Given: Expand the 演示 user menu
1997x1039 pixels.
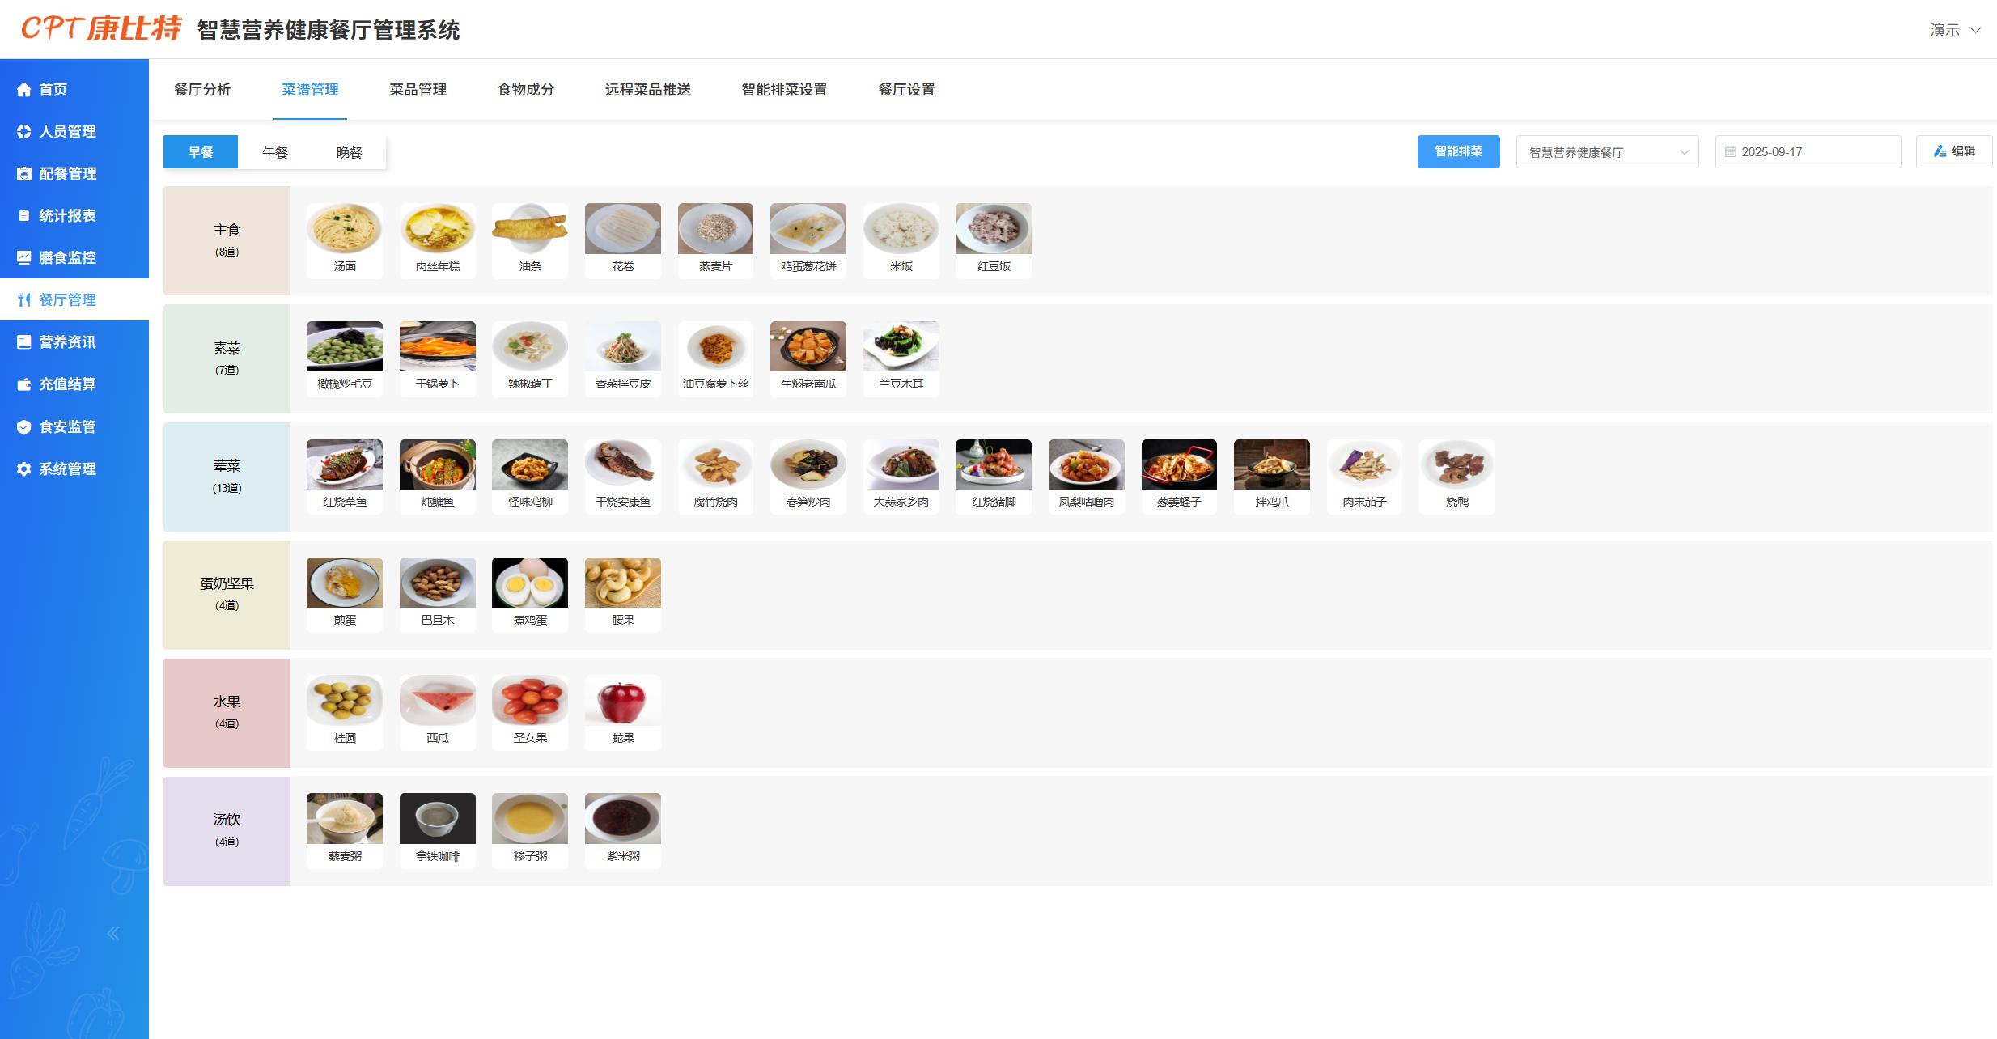Looking at the screenshot, I should coord(1955,30).
